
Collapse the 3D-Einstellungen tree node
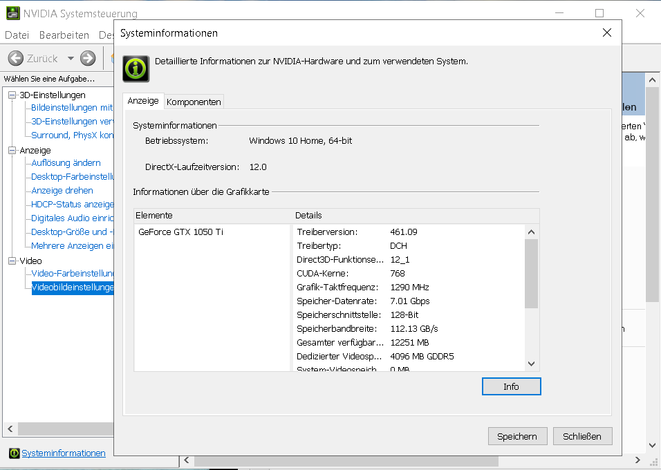[x=12, y=95]
